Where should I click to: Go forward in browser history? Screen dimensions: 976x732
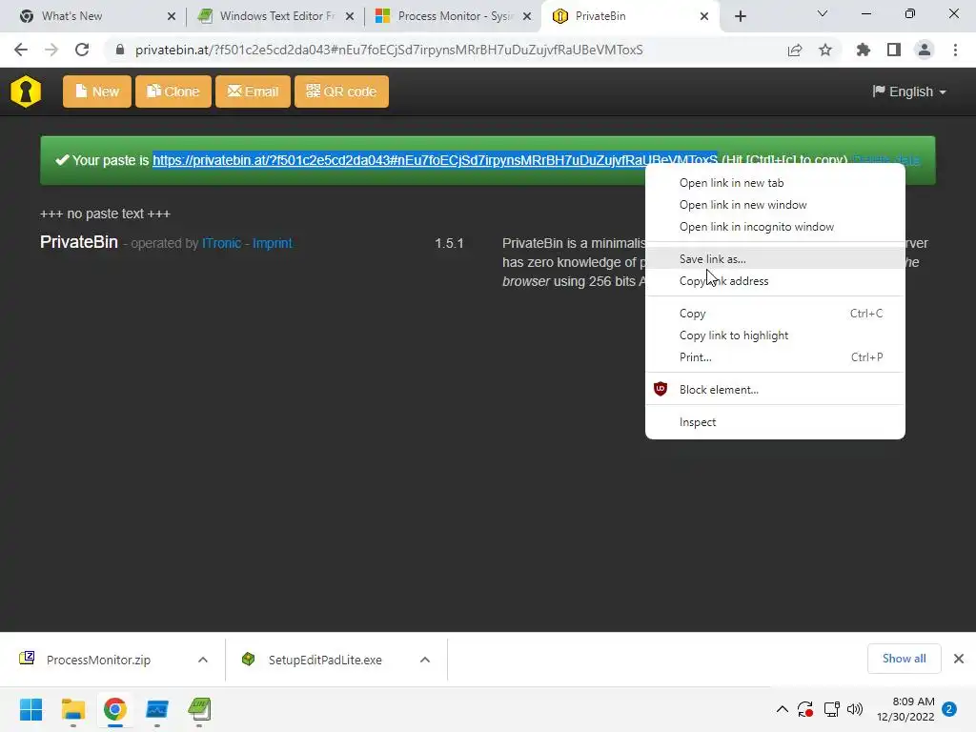click(51, 50)
